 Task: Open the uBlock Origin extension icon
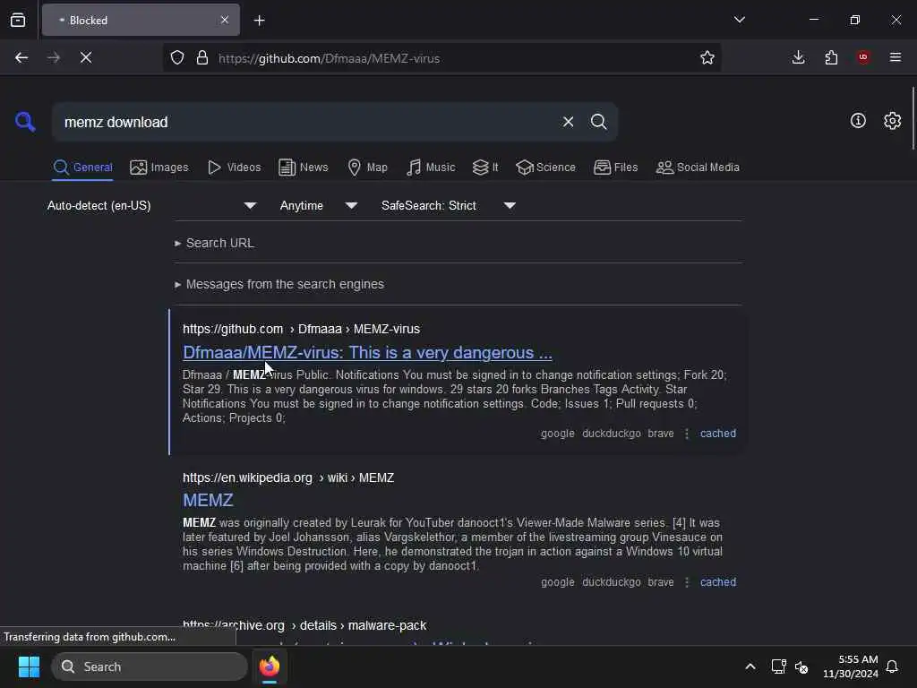point(863,57)
